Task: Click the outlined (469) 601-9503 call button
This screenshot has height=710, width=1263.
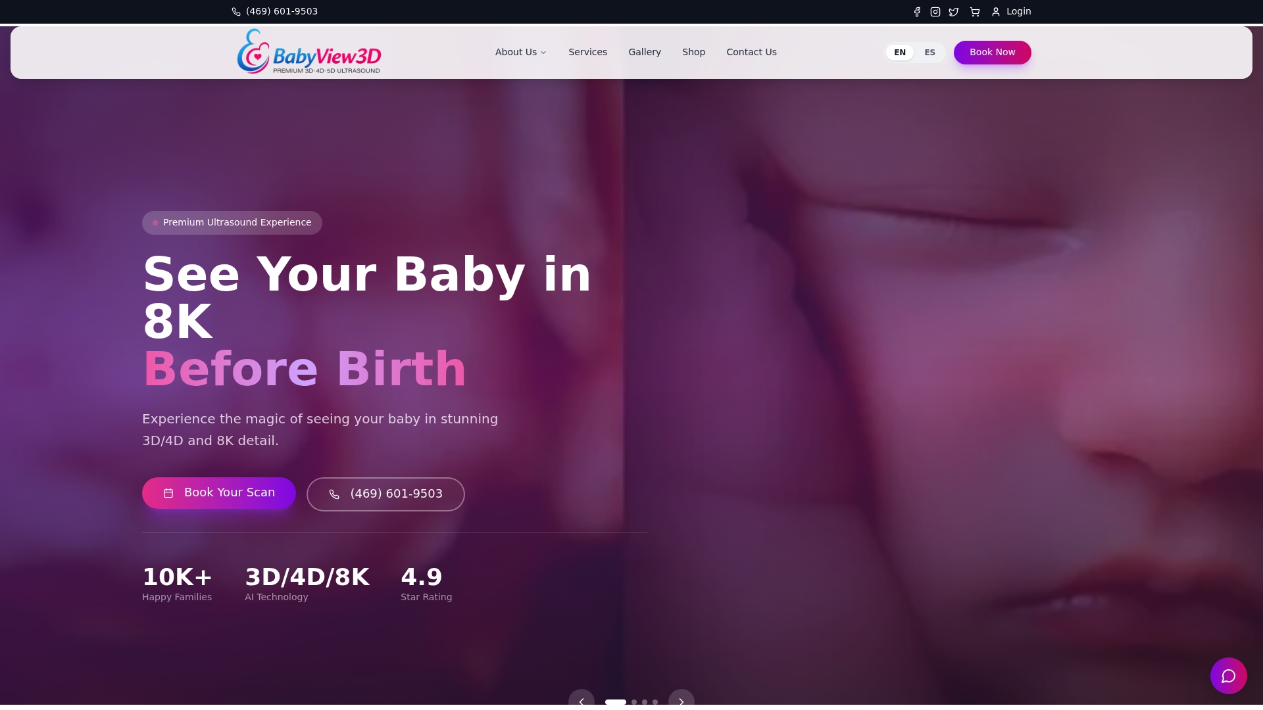Action: point(385,494)
